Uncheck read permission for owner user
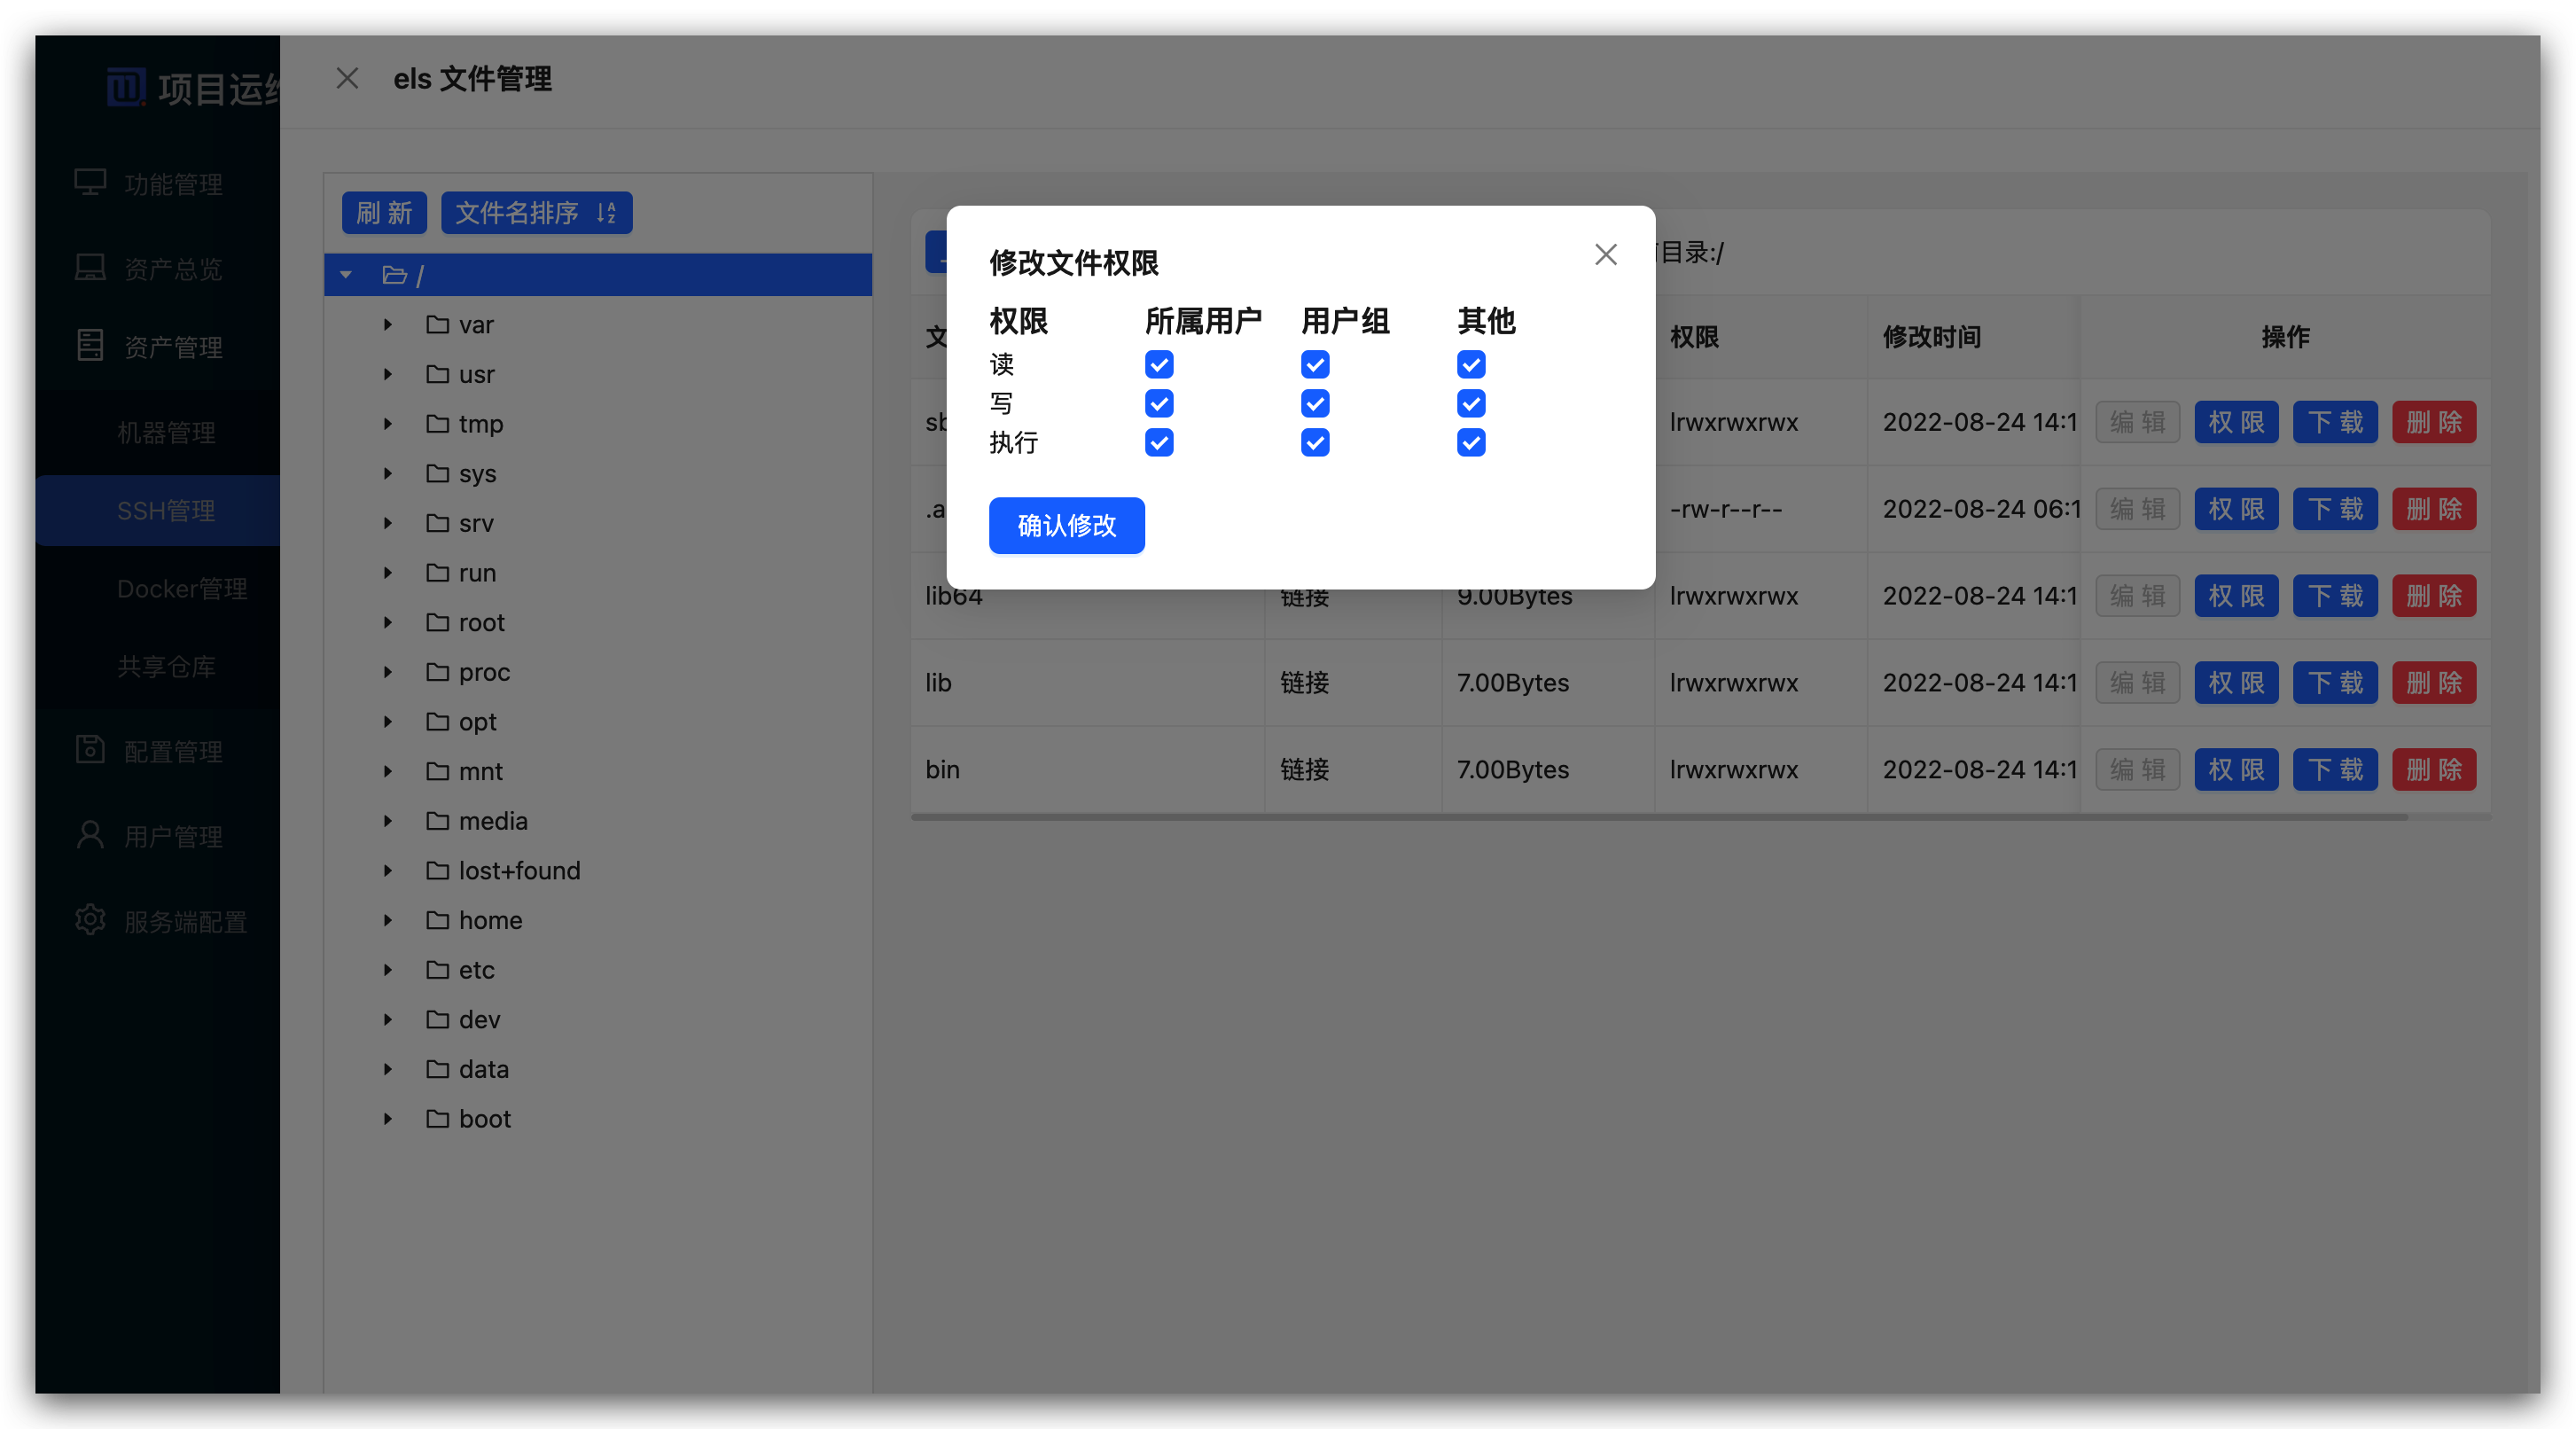Viewport: 2576px width, 1429px height. [x=1159, y=365]
